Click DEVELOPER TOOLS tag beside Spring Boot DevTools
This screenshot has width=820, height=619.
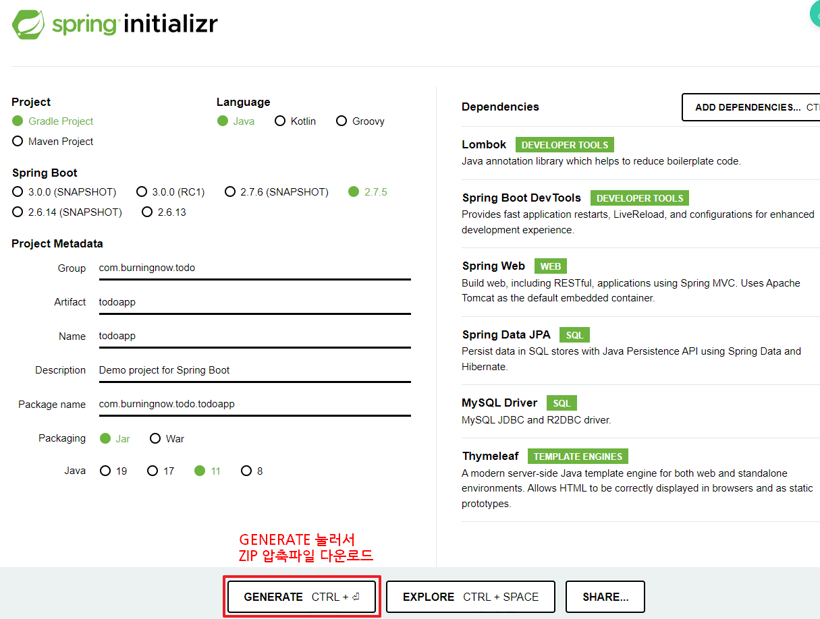pyautogui.click(x=640, y=198)
